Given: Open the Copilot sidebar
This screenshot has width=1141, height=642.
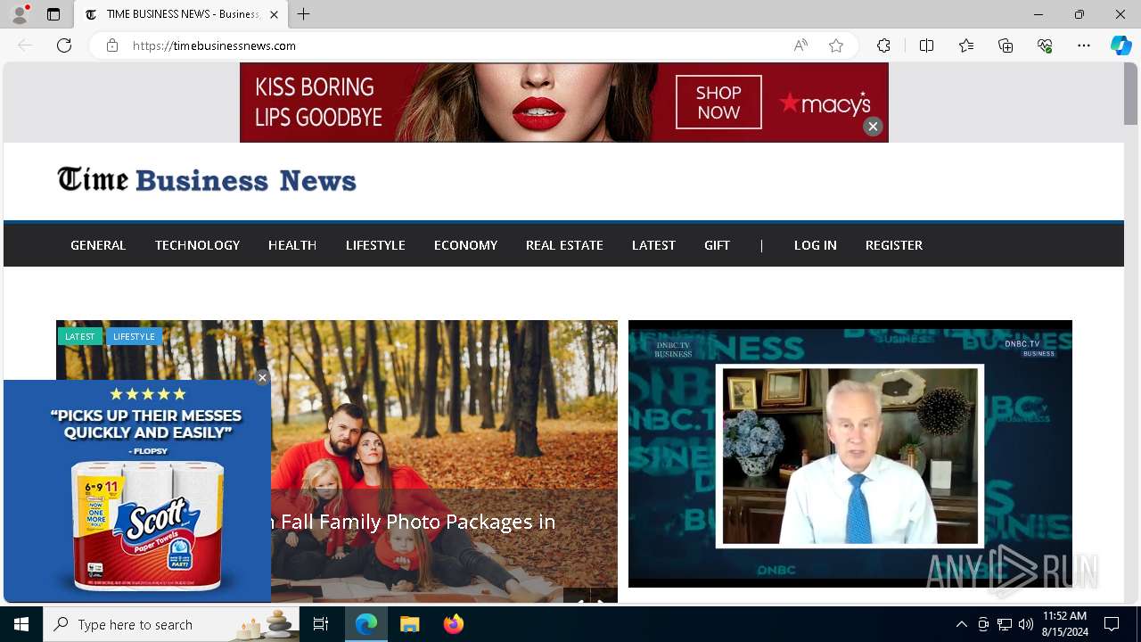Looking at the screenshot, I should pyautogui.click(x=1120, y=45).
